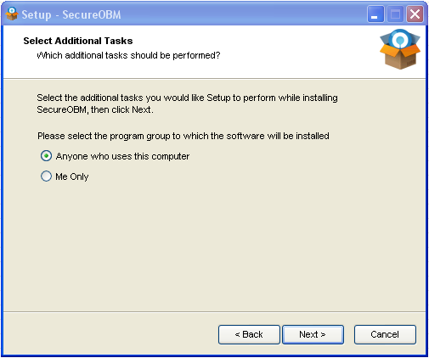The height and width of the screenshot is (358, 429).
Task: Cancel the SecureOBM installation
Action: click(385, 334)
